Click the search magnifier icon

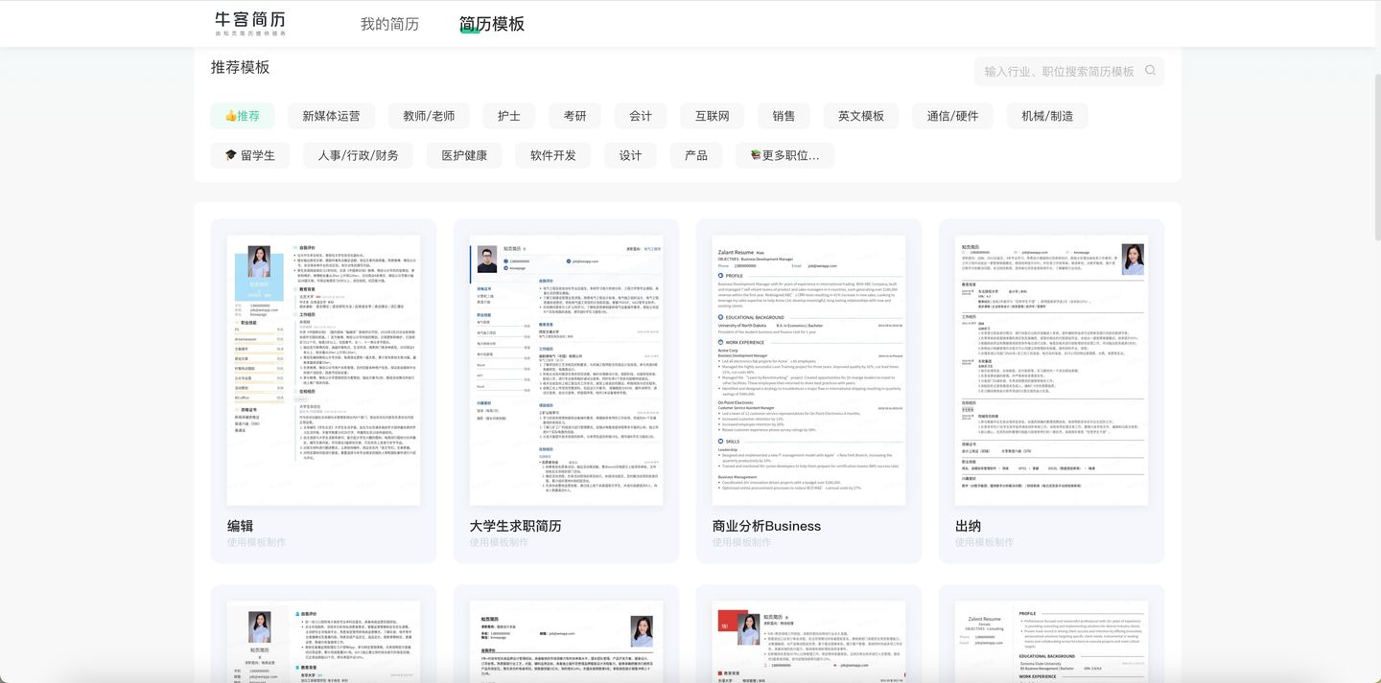pyautogui.click(x=1150, y=71)
